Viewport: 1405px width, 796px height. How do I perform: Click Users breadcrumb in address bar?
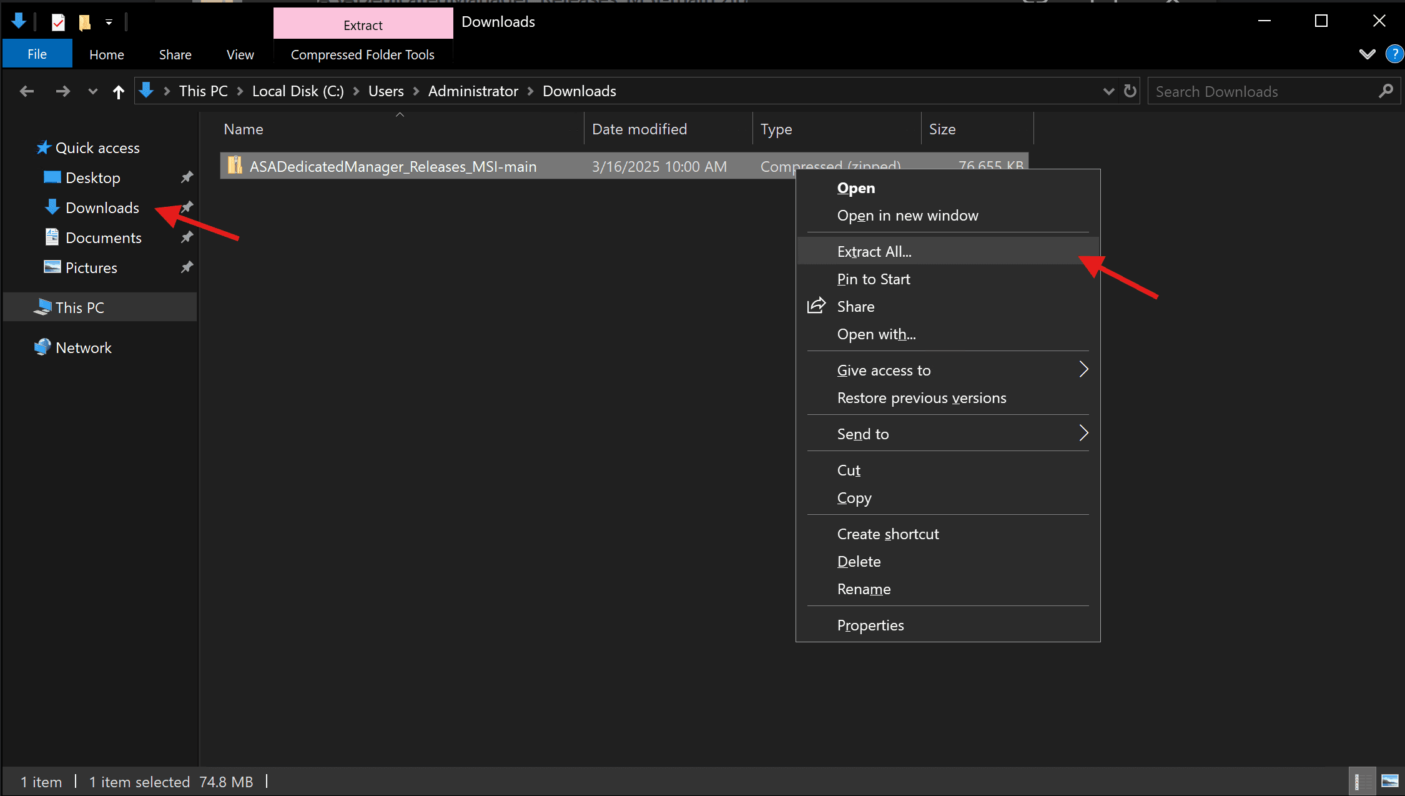click(386, 91)
